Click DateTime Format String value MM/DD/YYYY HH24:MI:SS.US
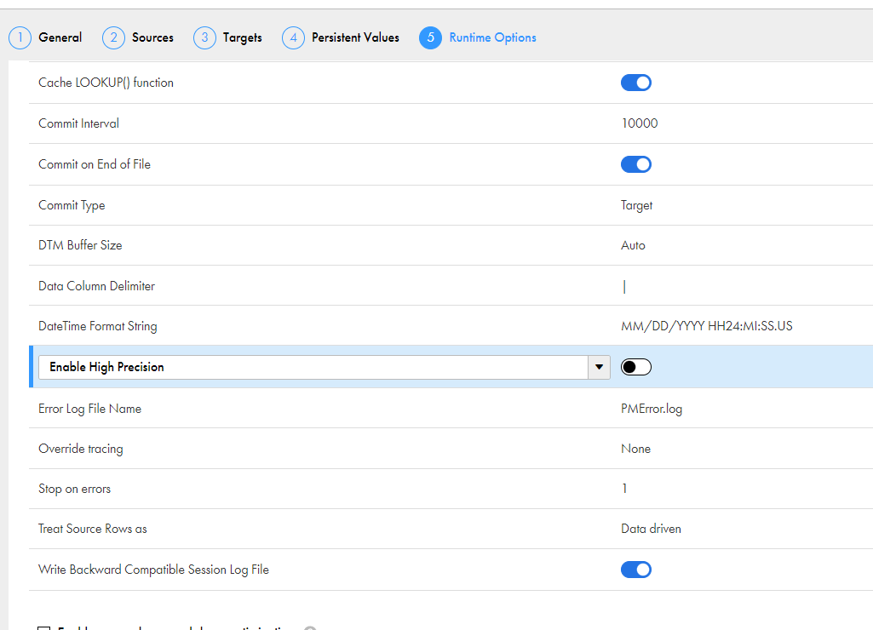 [x=707, y=326]
